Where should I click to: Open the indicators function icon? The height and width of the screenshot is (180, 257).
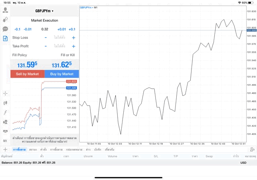[5, 112]
